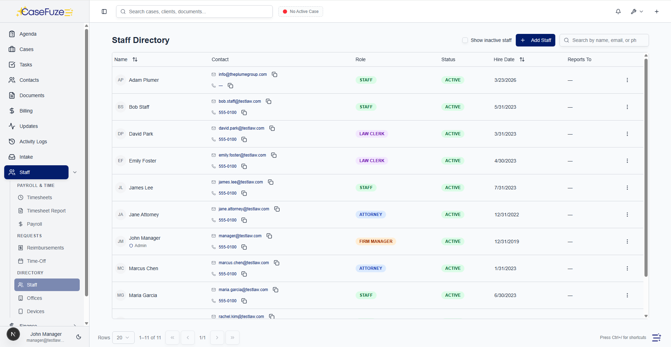The width and height of the screenshot is (671, 347).
Task: Click the staff table vertical scrollbar
Action: click(x=646, y=168)
